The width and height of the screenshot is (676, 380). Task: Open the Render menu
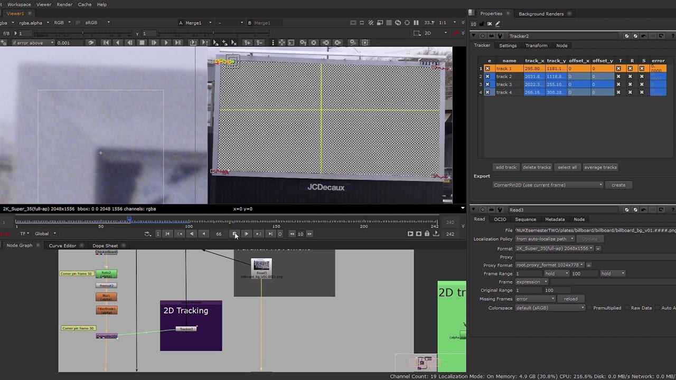coord(64,5)
